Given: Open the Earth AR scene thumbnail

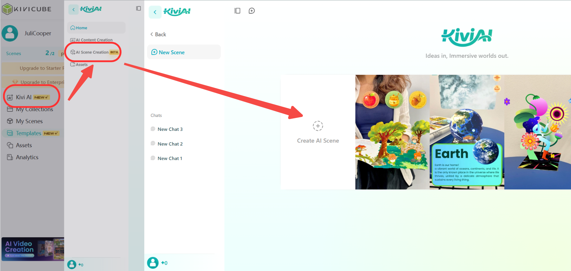Looking at the screenshot, I should [467, 132].
